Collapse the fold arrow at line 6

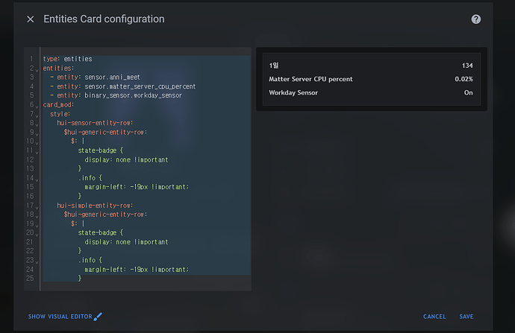37,107
